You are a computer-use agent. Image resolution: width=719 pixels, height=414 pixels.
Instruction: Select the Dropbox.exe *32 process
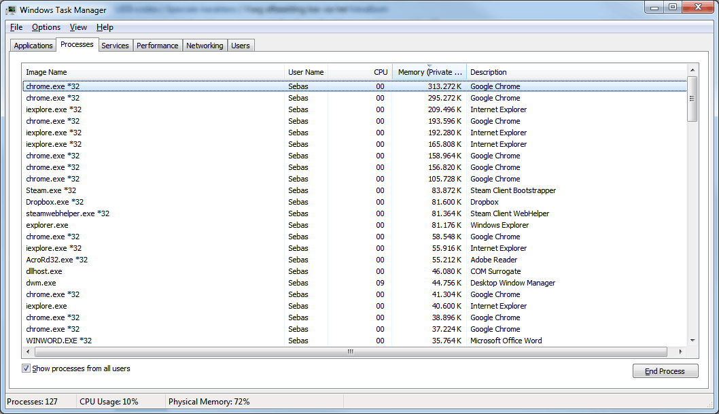point(355,202)
